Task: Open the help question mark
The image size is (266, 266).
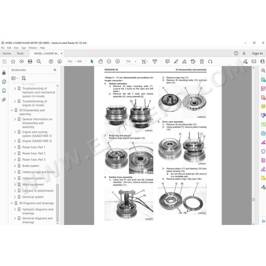Action: [236, 53]
